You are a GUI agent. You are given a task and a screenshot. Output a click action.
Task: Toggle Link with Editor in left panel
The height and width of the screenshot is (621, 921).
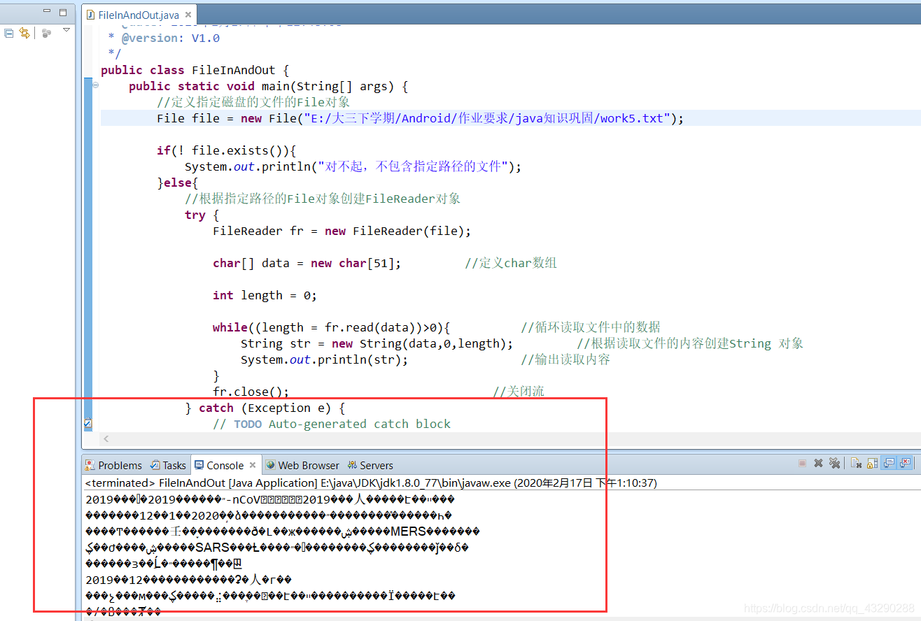coord(24,33)
